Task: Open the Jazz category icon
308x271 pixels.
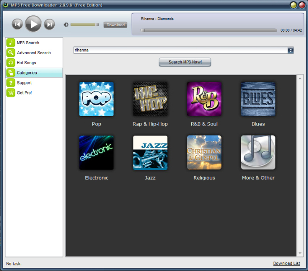Action: (150, 153)
